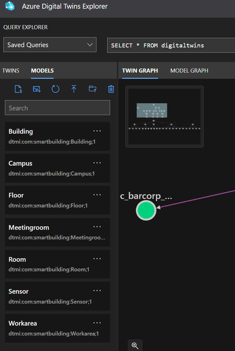Image resolution: width=235 pixels, height=351 pixels.
Task: Open the more options for Meetingroom model
Action: click(x=97, y=227)
